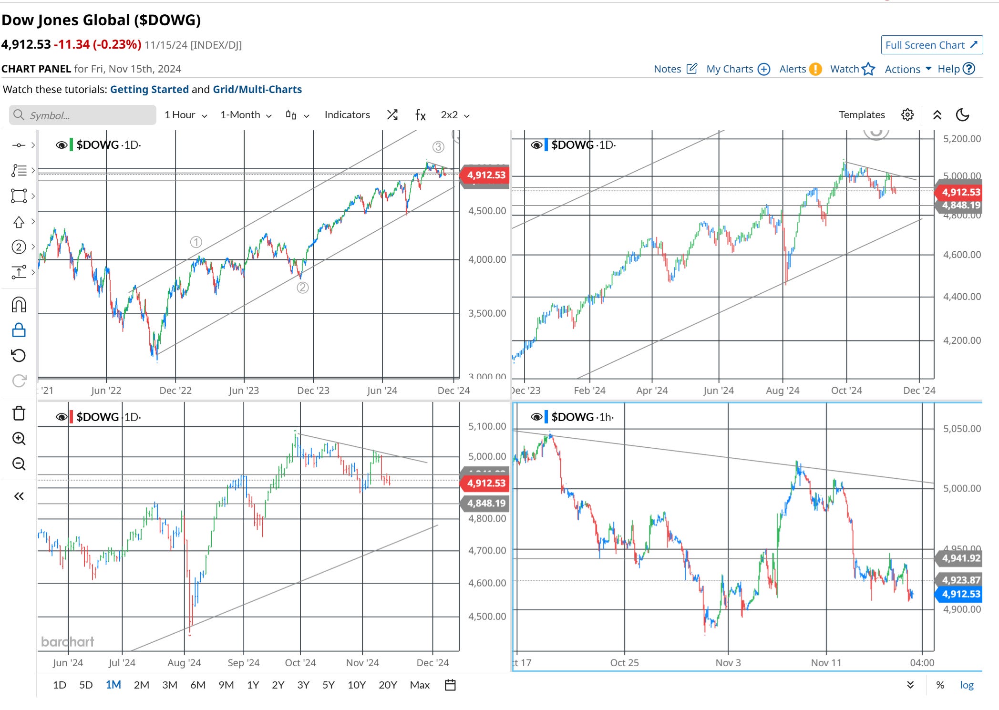Expand the 2x2 grid layout dropdown
Screen dimensions: 999x710
pyautogui.click(x=454, y=115)
